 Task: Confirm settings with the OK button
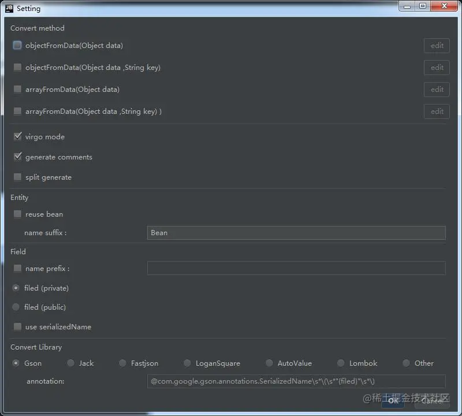tap(393, 400)
